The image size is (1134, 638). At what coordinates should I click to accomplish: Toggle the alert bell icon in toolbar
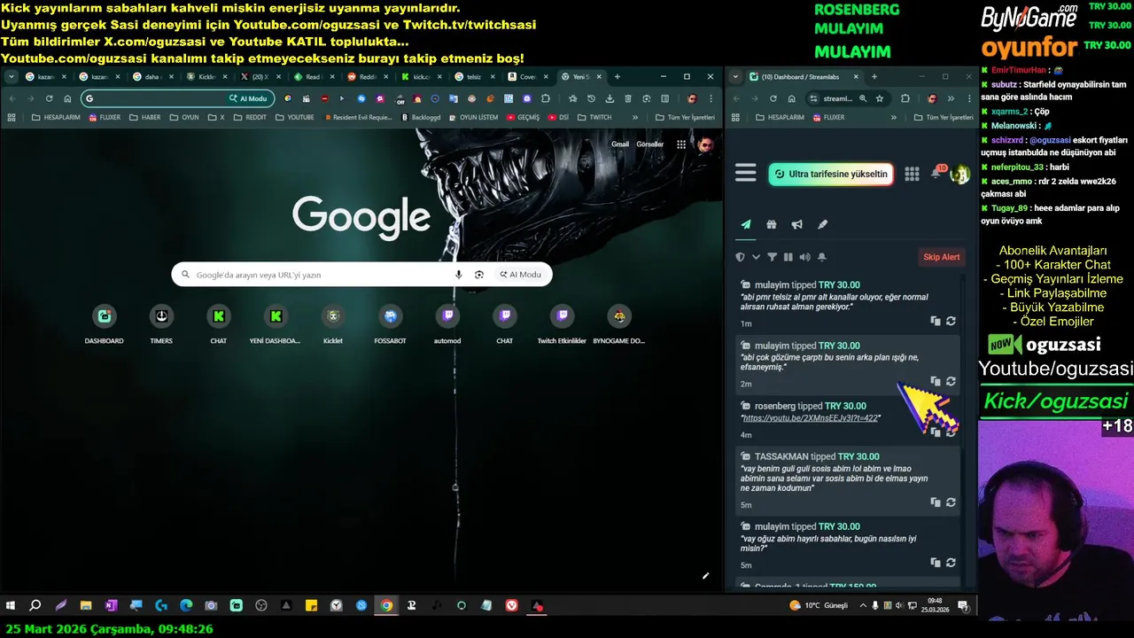pos(821,257)
